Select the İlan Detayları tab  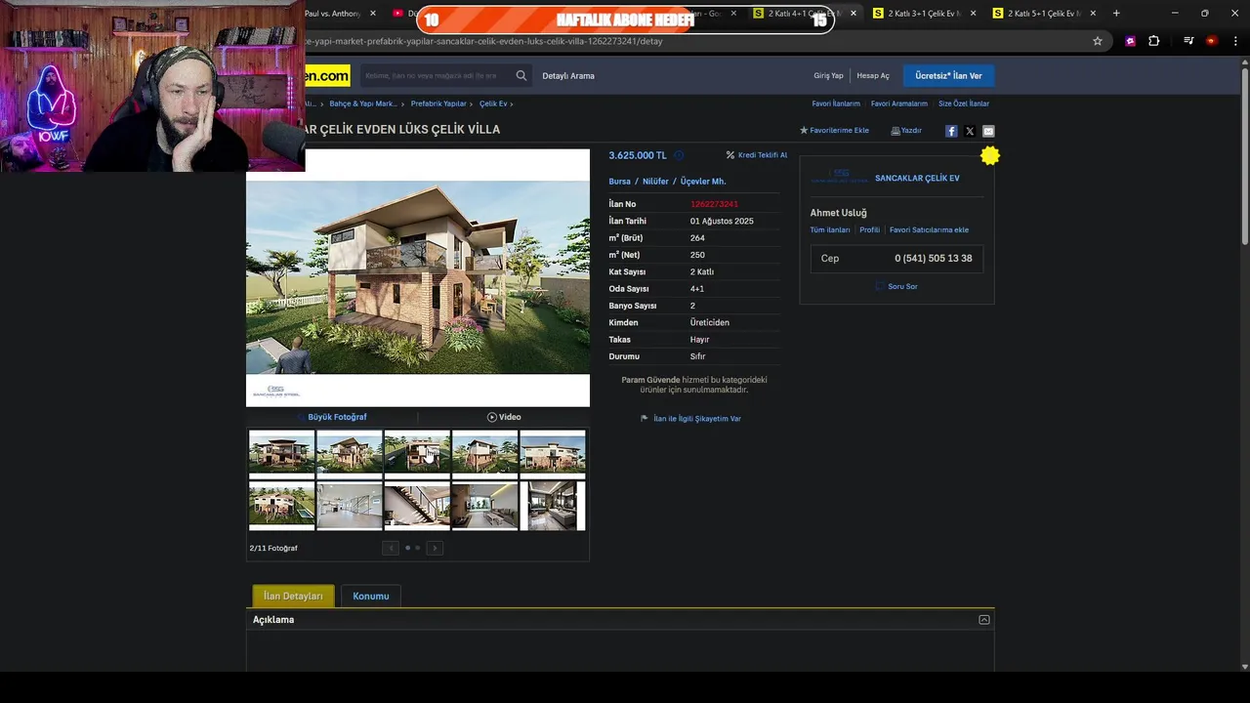(293, 596)
